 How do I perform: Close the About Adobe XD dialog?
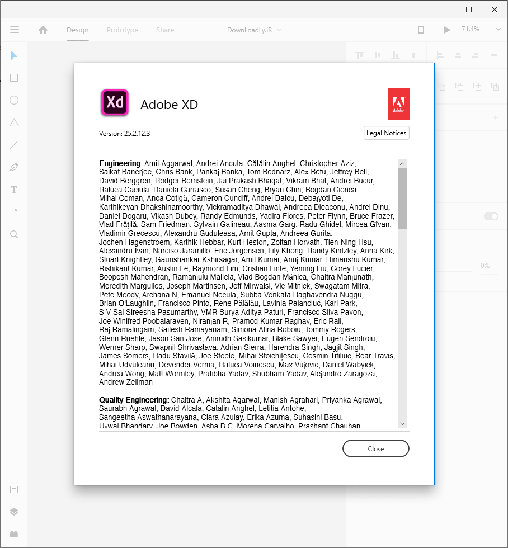tap(376, 448)
